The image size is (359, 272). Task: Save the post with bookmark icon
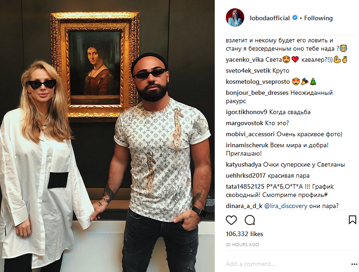(353, 220)
